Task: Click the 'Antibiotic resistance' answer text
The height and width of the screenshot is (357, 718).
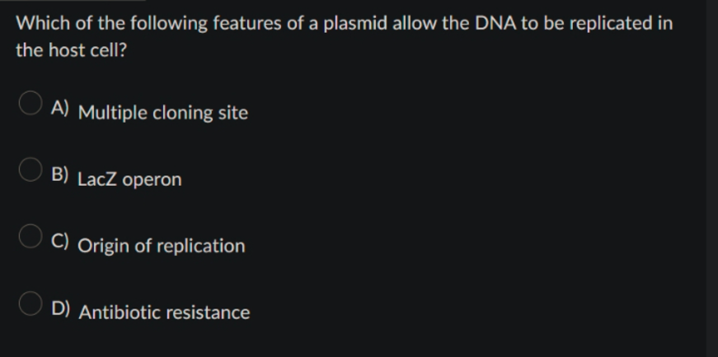Action: 164,313
